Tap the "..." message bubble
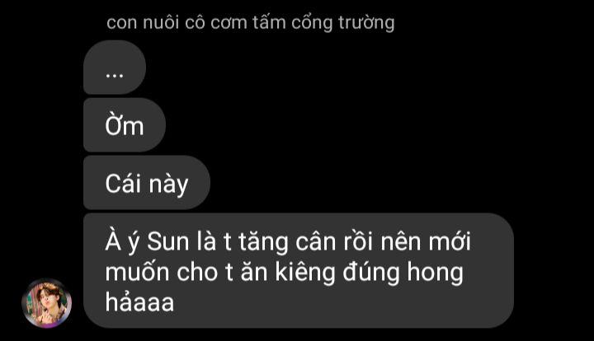 tap(115, 68)
